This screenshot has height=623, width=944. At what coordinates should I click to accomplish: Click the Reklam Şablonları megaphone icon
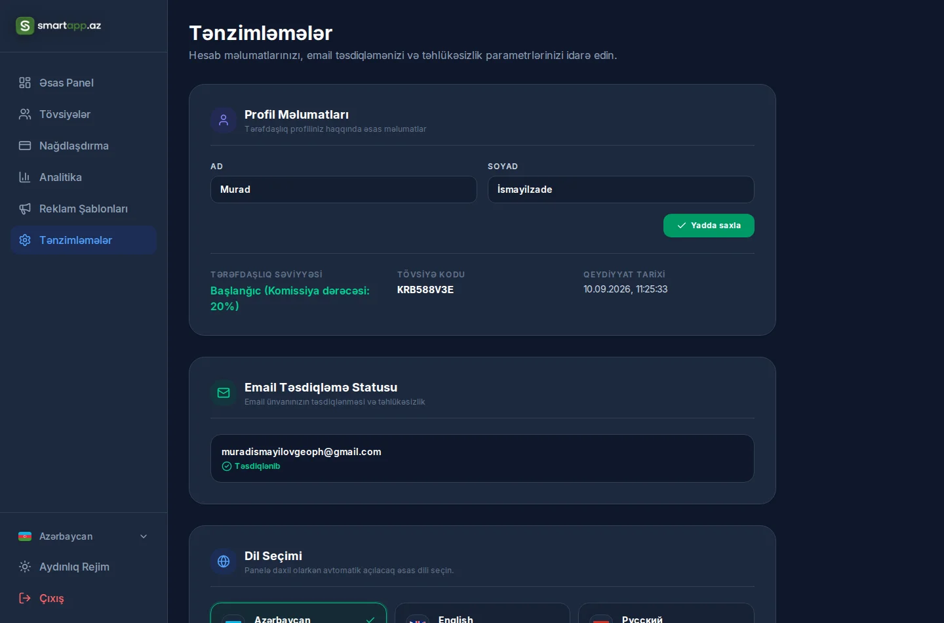coord(25,209)
